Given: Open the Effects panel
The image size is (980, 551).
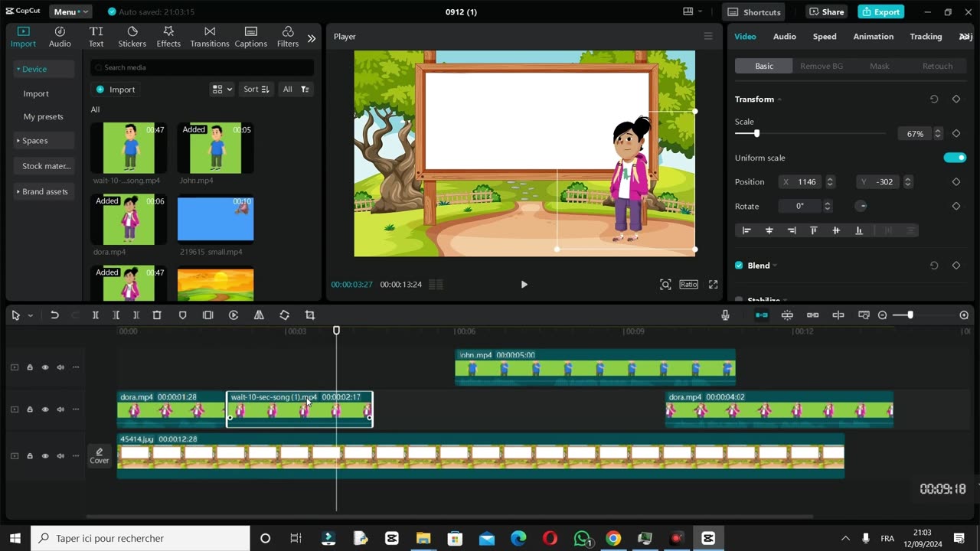Looking at the screenshot, I should tap(168, 36).
